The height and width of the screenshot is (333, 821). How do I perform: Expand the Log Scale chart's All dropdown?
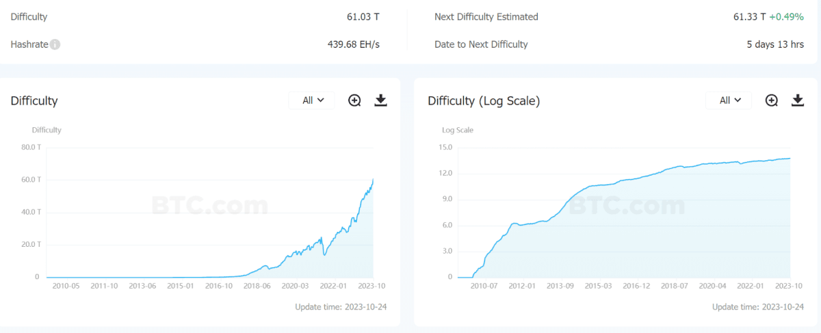729,101
